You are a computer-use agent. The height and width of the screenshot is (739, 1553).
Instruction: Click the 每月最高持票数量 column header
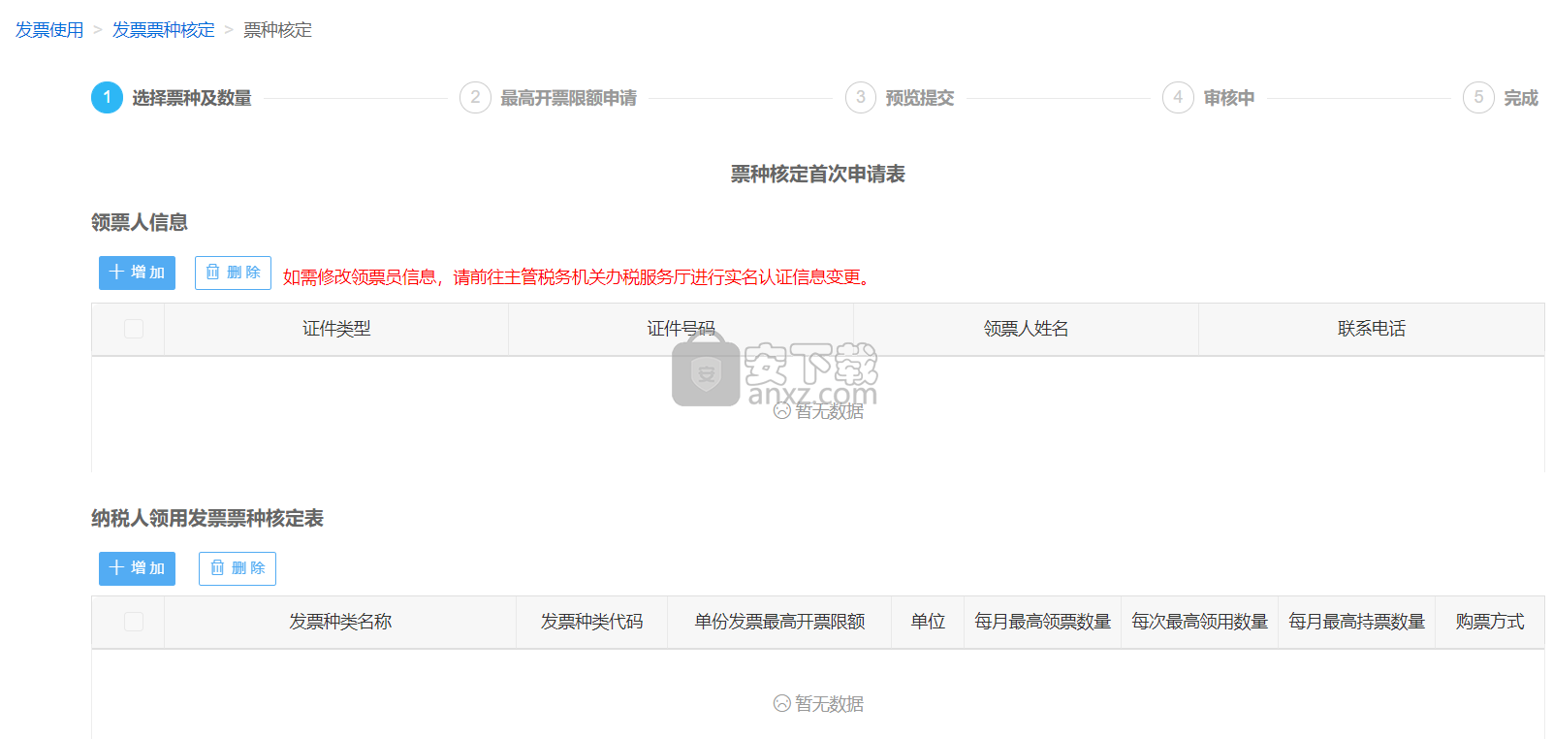tap(1356, 622)
